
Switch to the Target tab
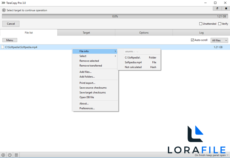[x=86, y=33]
